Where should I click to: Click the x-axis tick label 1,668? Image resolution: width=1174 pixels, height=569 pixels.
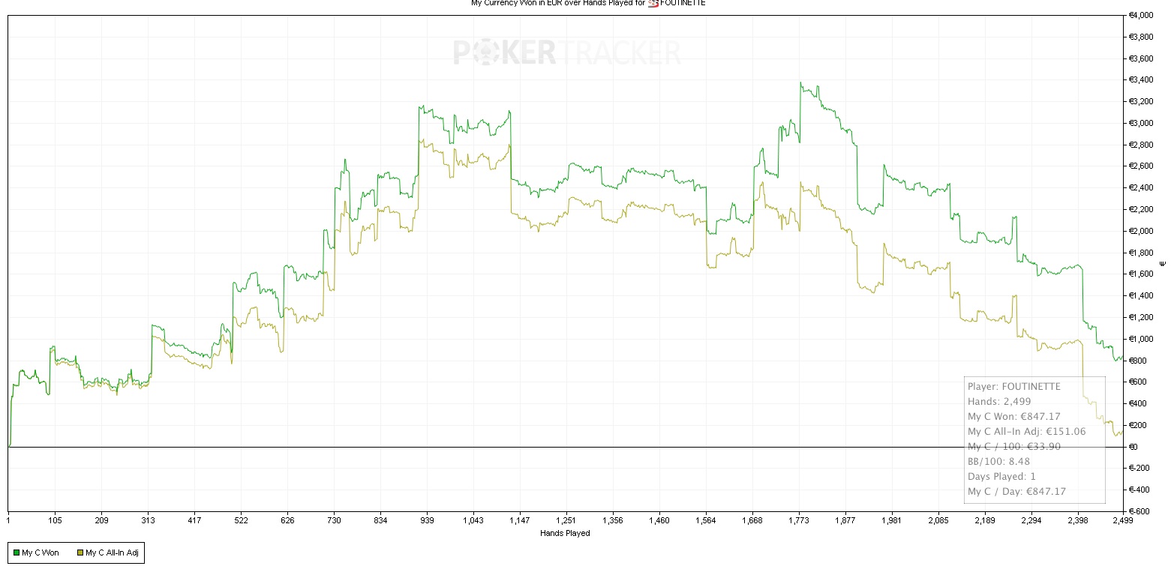(752, 520)
